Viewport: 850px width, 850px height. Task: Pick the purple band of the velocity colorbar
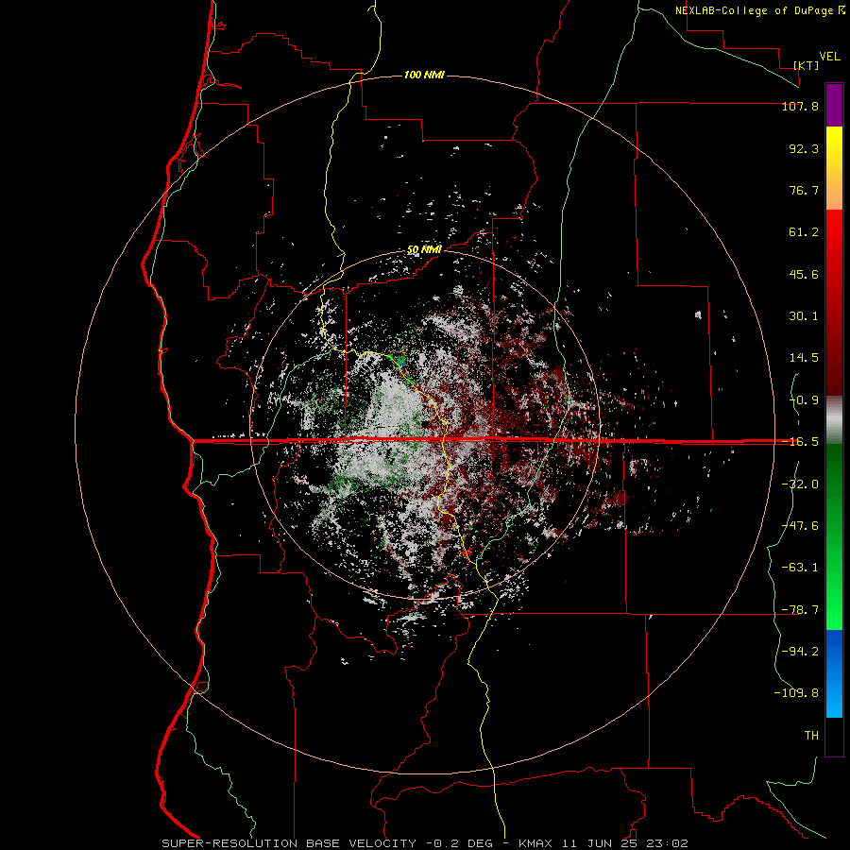click(834, 105)
